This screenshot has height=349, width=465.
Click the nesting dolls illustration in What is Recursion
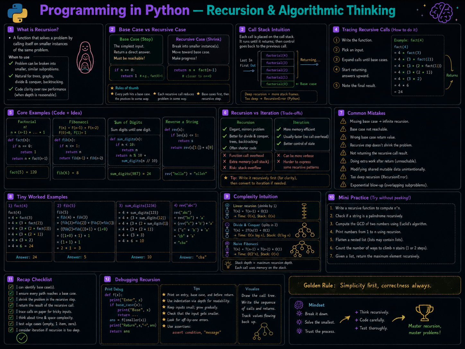tap(85, 58)
